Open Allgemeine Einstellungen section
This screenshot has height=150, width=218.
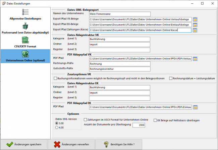(x=25, y=15)
